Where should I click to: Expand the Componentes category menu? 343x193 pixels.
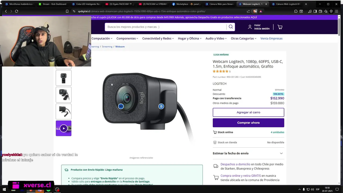tap(127, 38)
